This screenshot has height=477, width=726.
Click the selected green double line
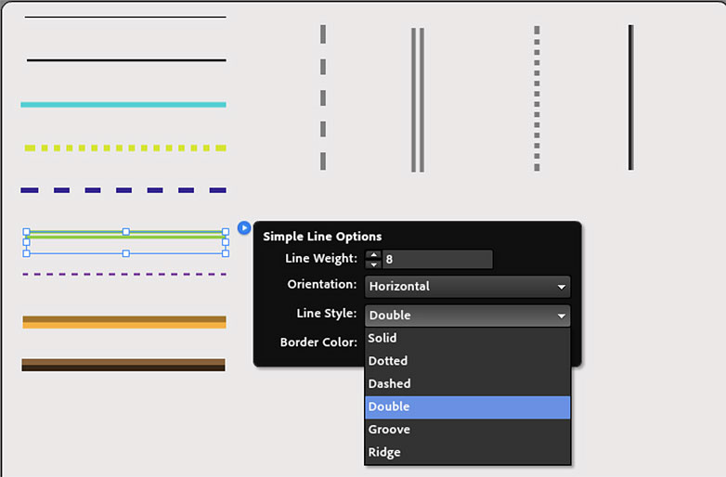(x=126, y=237)
